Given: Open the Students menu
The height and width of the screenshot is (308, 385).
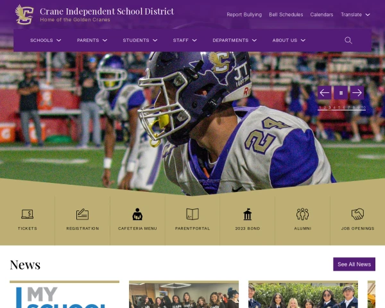Looking at the screenshot, I should [140, 40].
